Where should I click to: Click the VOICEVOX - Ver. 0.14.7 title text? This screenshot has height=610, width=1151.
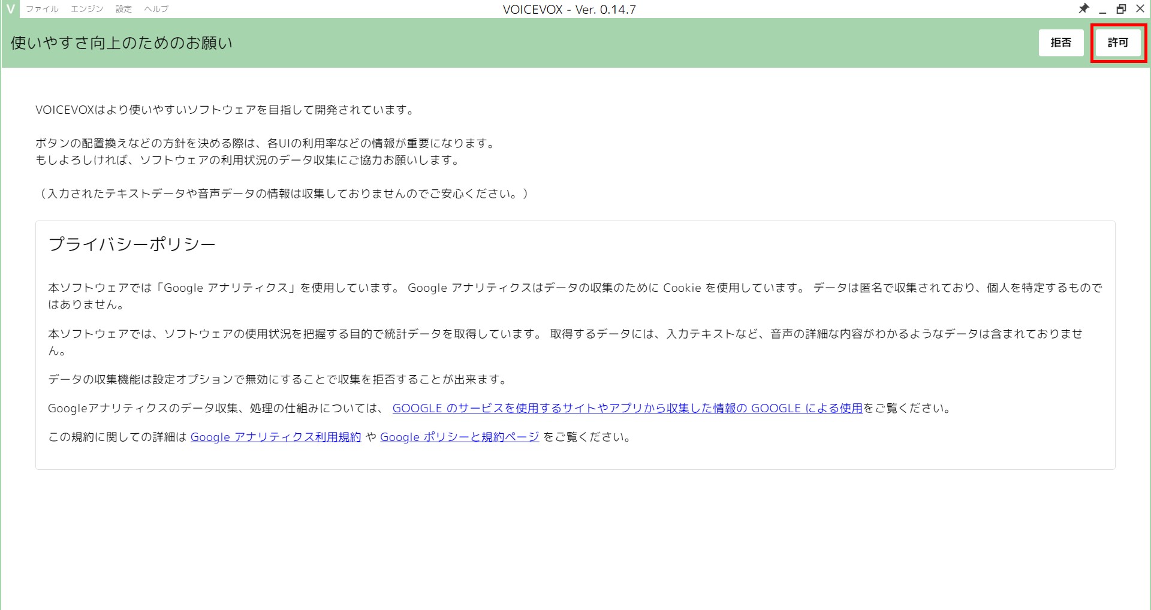[x=570, y=10]
